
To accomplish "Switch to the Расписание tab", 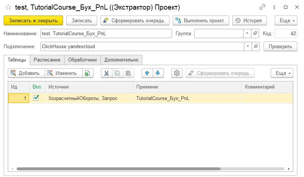I will coord(47,60).
